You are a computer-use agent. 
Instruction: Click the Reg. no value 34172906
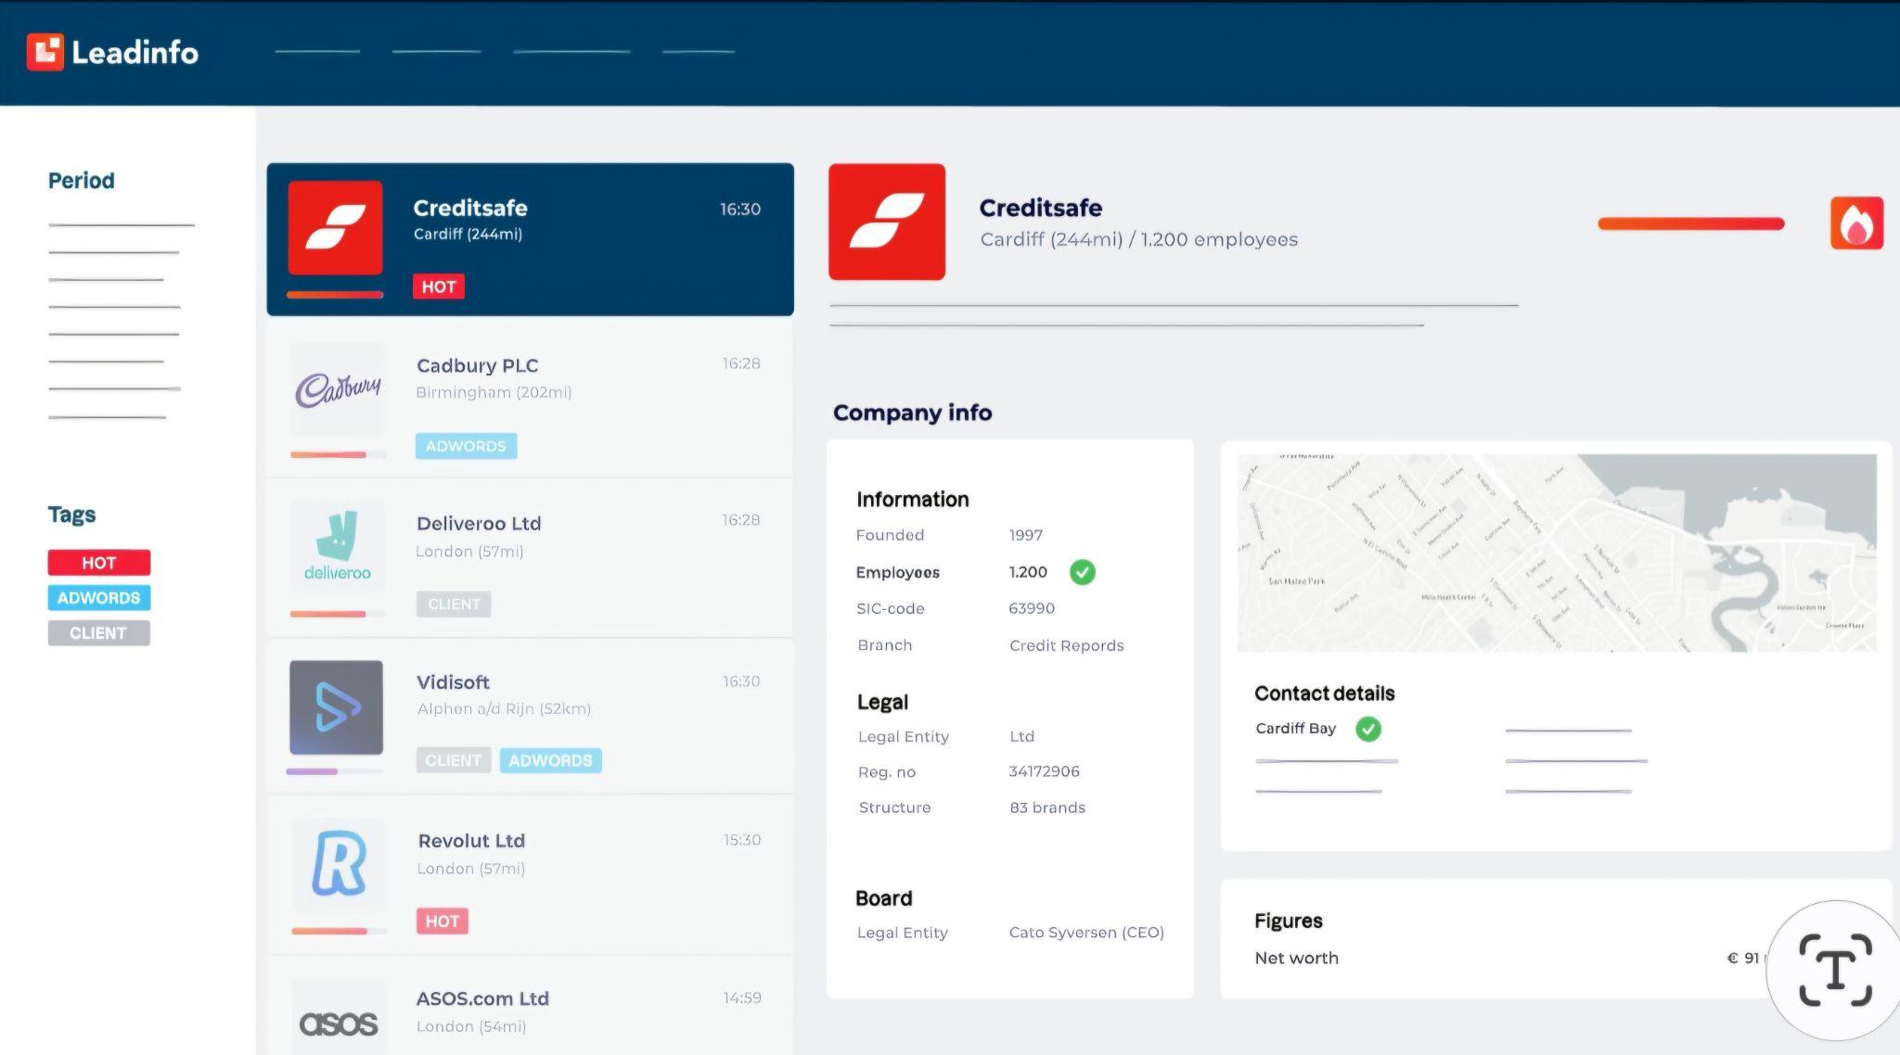pyautogui.click(x=1045, y=771)
